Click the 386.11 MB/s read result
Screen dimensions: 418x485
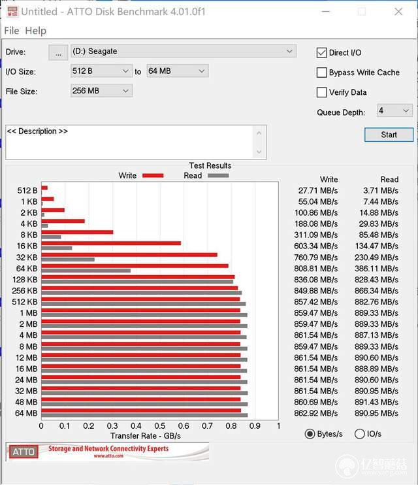coord(376,269)
